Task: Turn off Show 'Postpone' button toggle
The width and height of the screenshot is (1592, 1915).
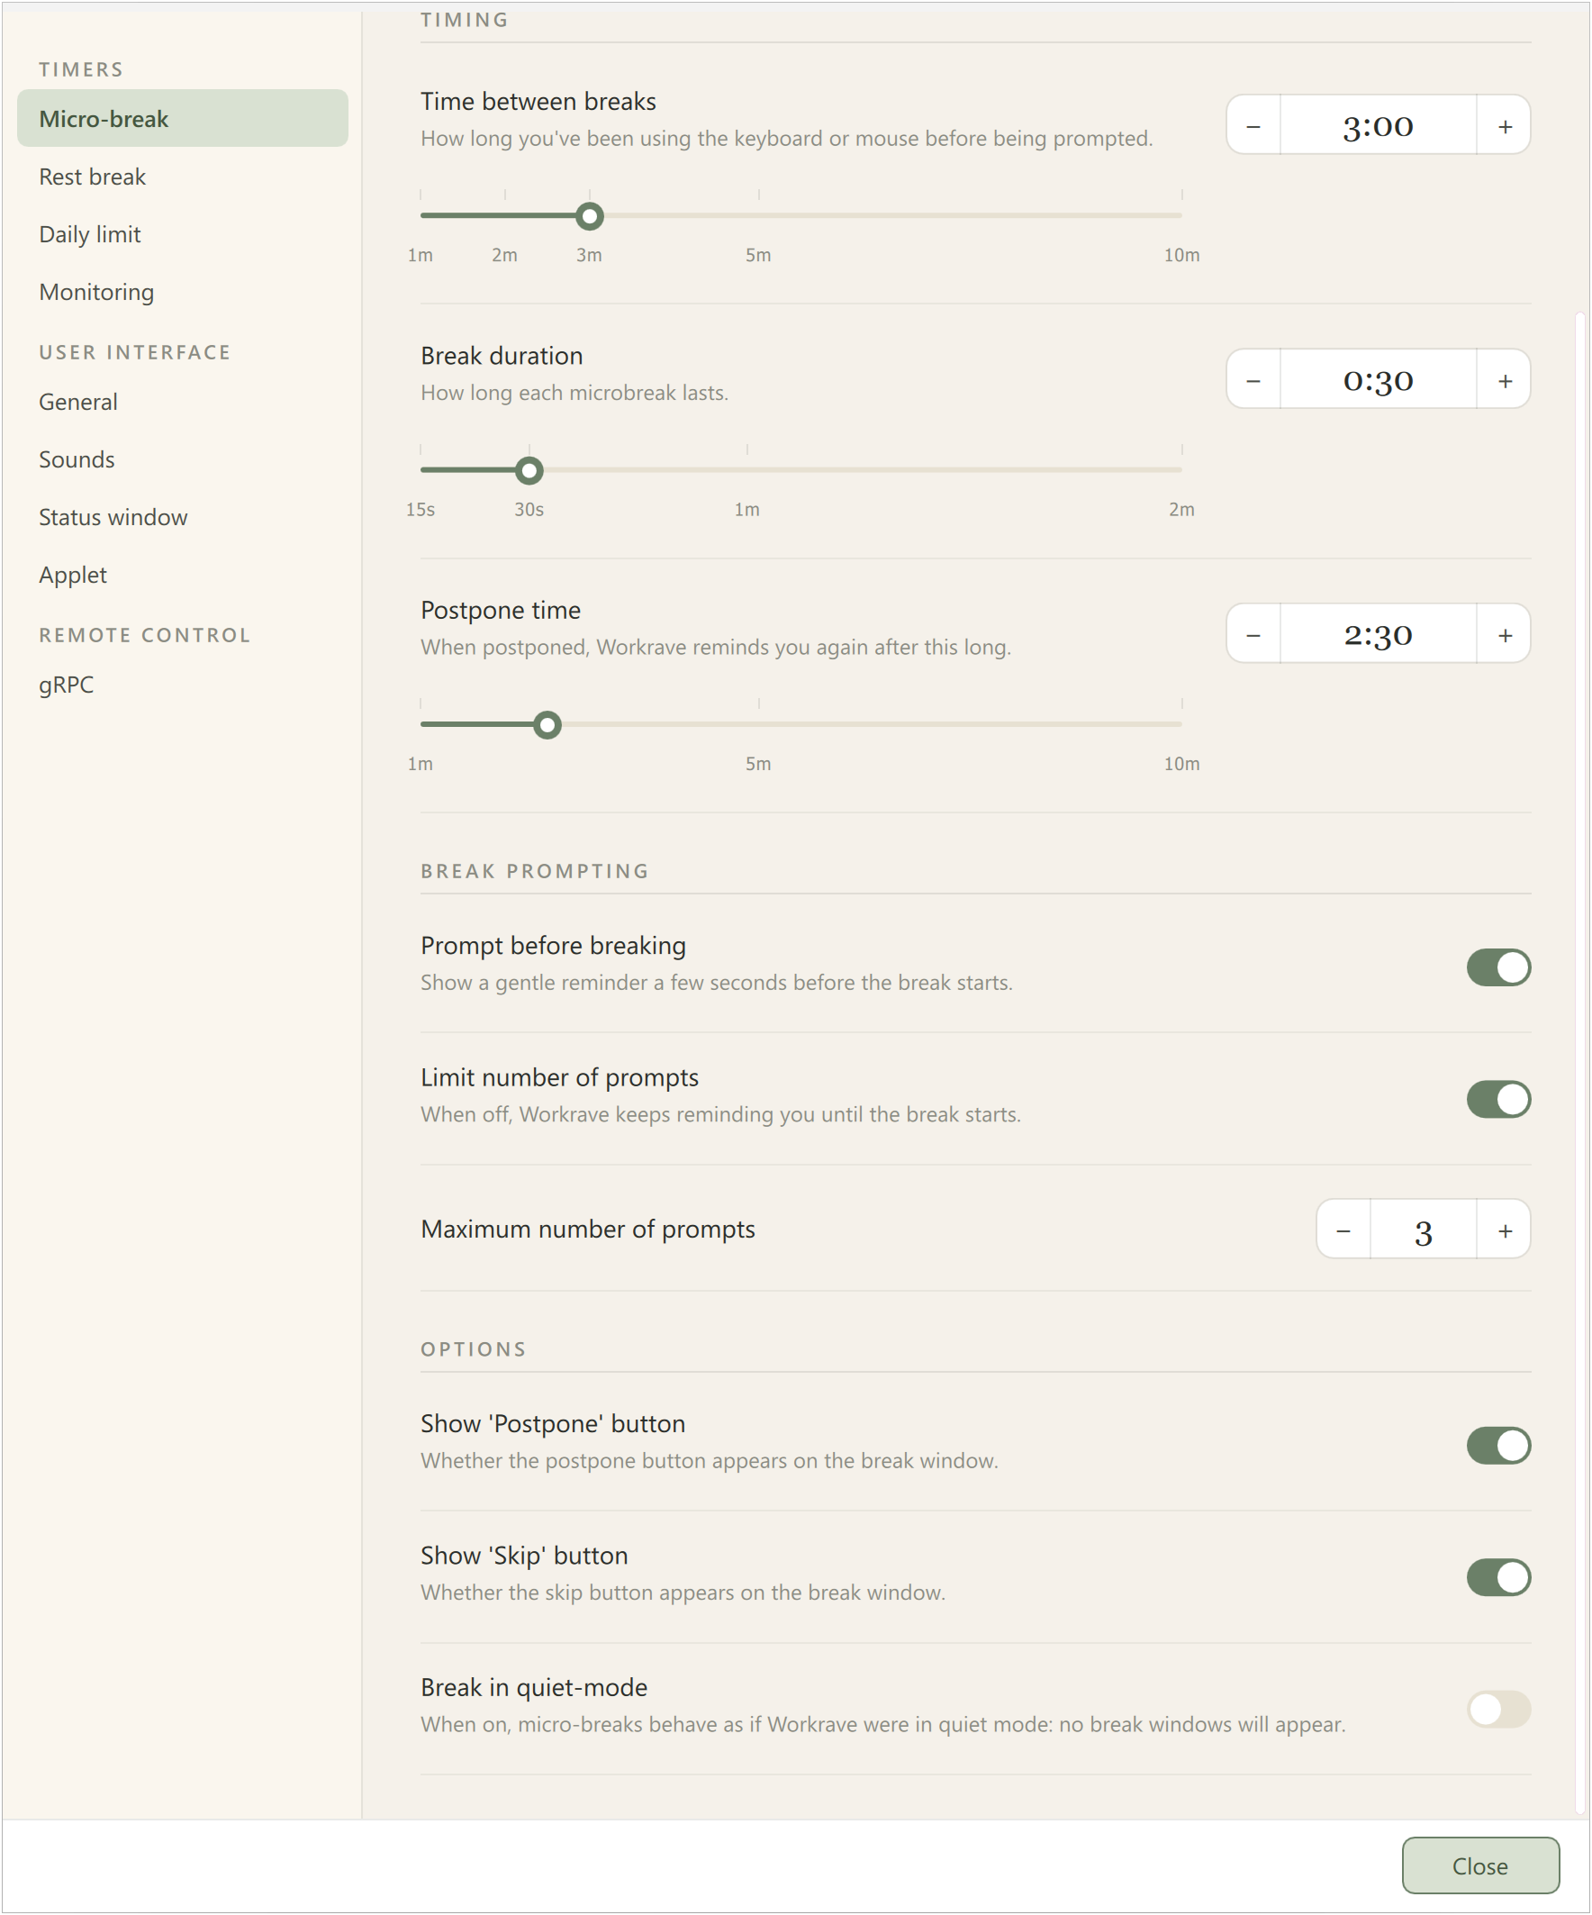Action: pos(1499,1448)
